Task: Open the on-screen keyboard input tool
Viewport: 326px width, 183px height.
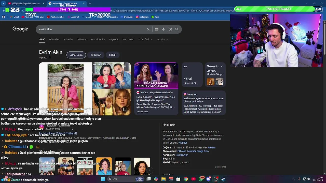Action: coord(156,29)
